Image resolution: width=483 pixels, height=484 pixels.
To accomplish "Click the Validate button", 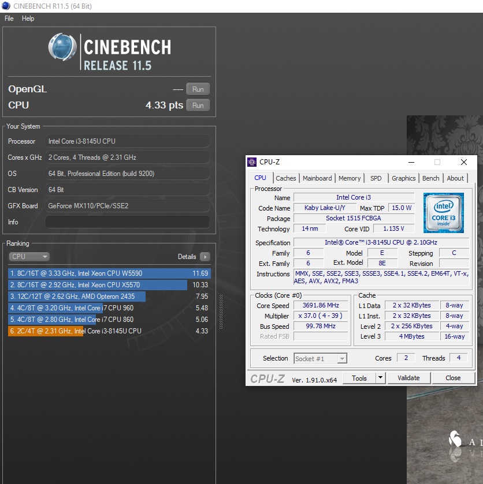I will (x=409, y=378).
